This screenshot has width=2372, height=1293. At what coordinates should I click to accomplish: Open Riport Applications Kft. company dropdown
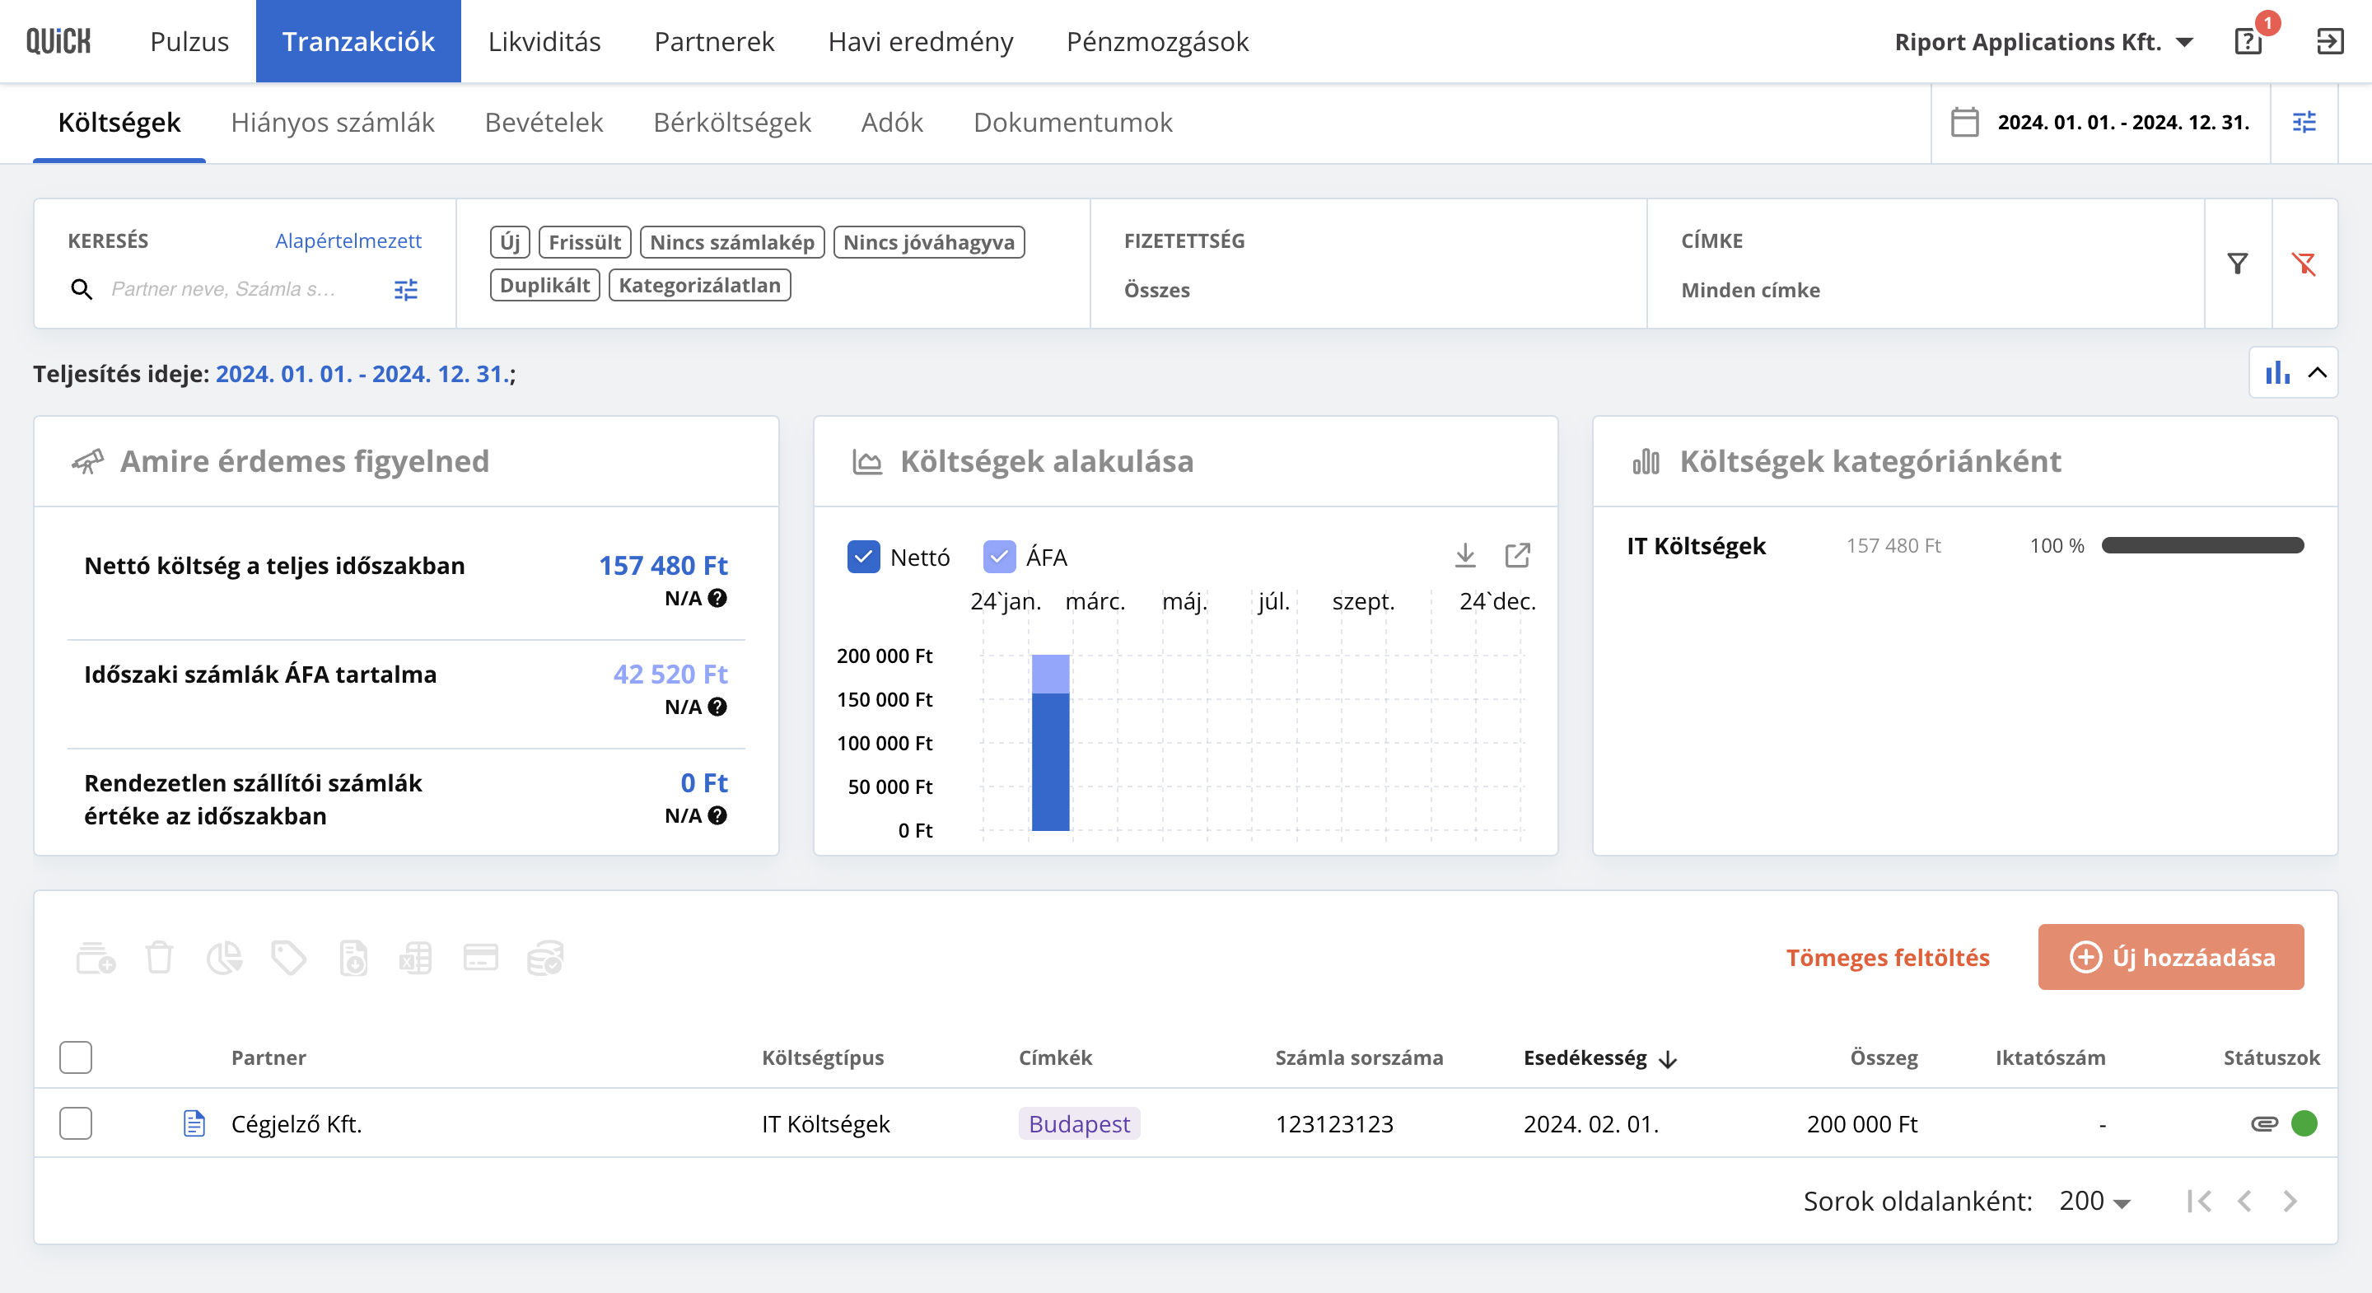pos(2044,41)
